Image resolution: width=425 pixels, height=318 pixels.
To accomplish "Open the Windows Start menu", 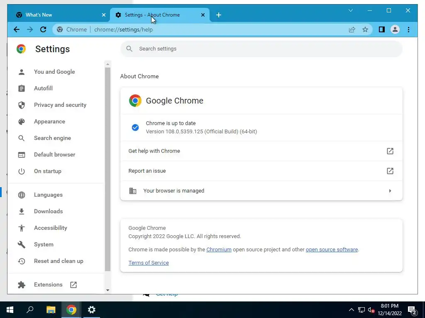I will tap(10, 310).
